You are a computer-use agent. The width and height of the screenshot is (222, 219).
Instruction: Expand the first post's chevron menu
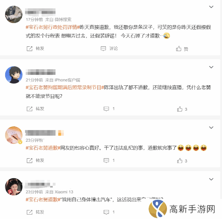click(211, 7)
